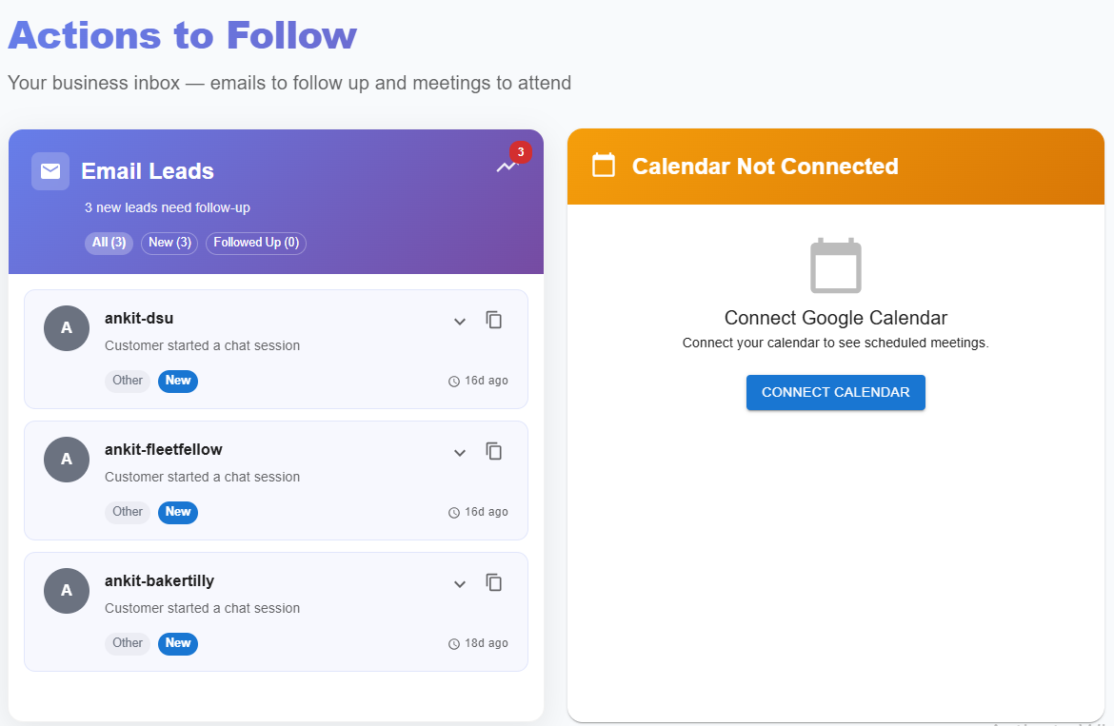1114x726 pixels.
Task: Click the calendar icon in the orange header
Action: click(603, 165)
